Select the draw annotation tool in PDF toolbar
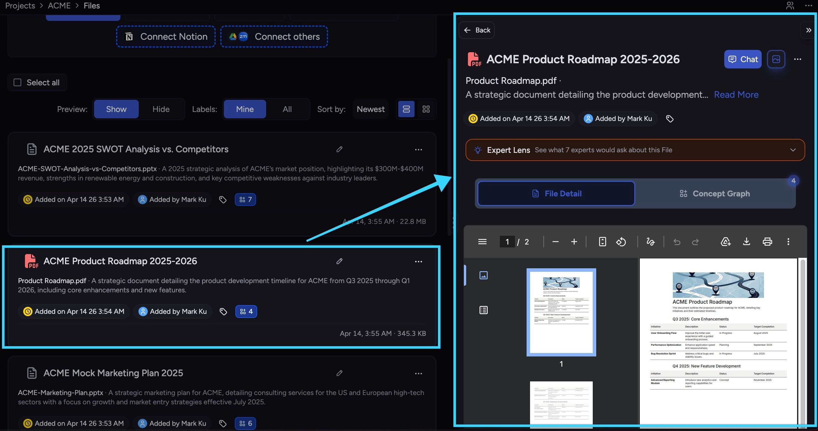The width and height of the screenshot is (818, 431). (650, 242)
